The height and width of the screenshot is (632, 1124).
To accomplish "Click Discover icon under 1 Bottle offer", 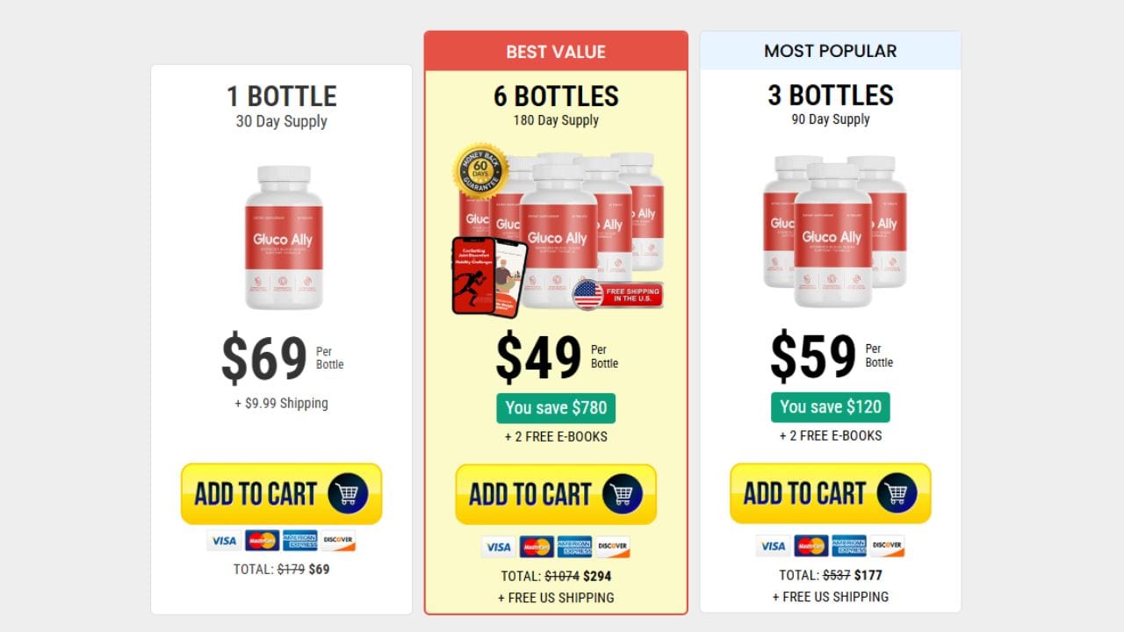I will pyautogui.click(x=338, y=541).
